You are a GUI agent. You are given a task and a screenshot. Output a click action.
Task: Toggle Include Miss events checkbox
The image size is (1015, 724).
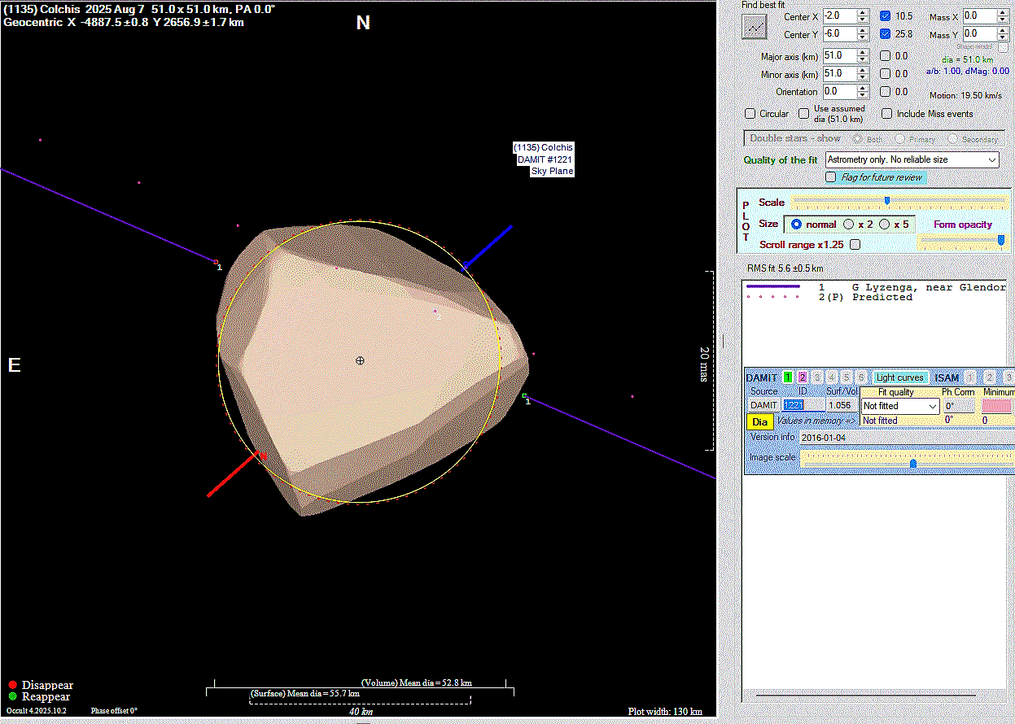(887, 114)
